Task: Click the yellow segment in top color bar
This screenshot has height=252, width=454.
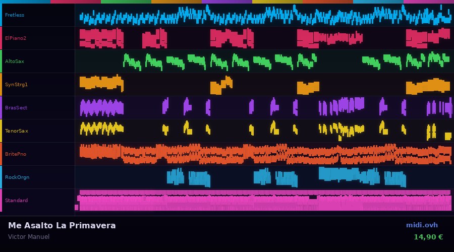Action: (x=277, y=2)
